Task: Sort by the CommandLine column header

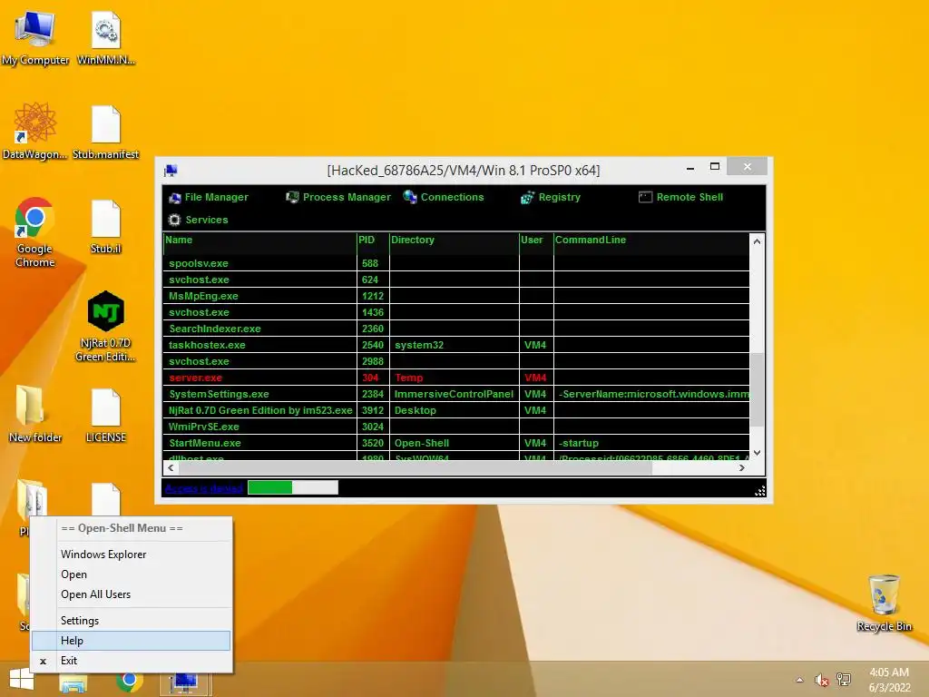Action: point(651,240)
